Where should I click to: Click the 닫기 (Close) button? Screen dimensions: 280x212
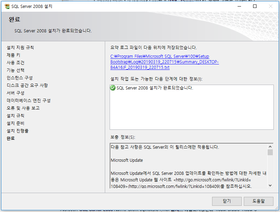227,201
